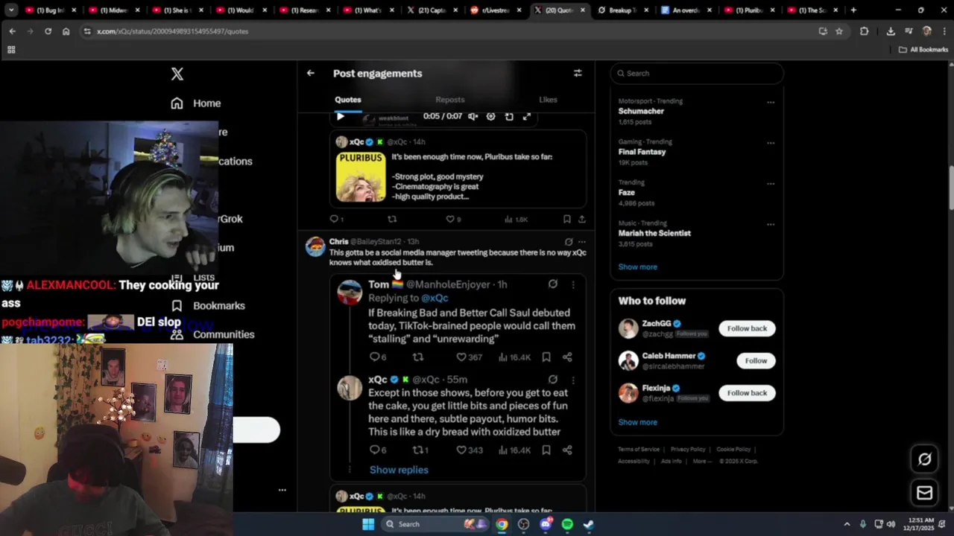Click Show replies link
Screen dimensions: 954x536
tap(399, 470)
